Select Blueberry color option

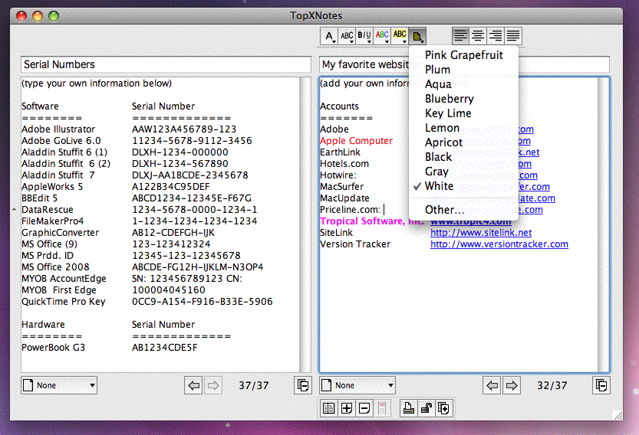click(x=463, y=99)
